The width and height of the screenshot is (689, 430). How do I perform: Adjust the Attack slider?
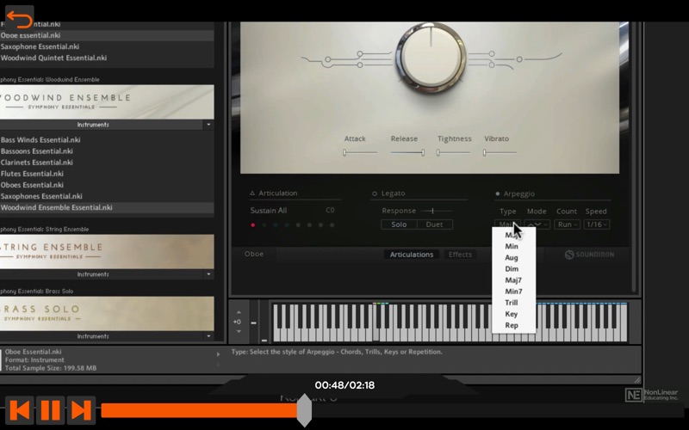[360, 153]
